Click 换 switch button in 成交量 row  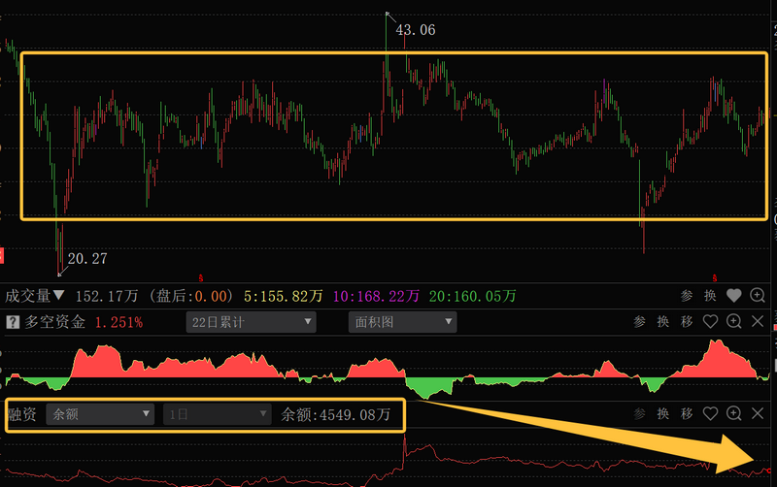pos(710,295)
